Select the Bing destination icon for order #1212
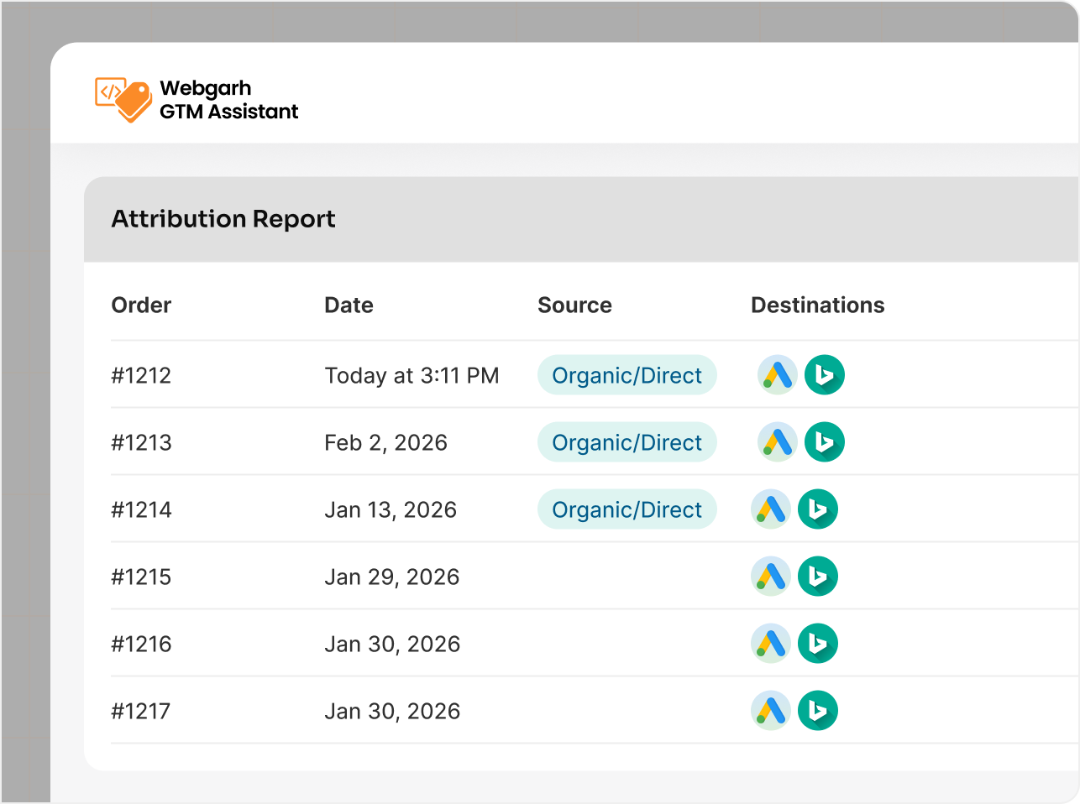The width and height of the screenshot is (1080, 804). 824,375
